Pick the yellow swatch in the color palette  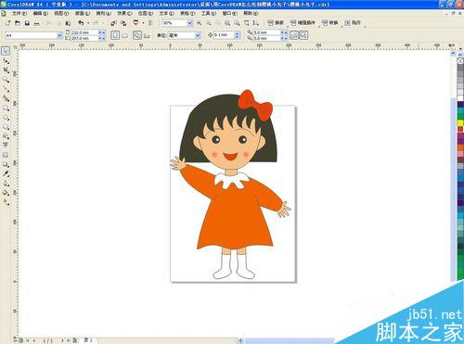(460, 123)
